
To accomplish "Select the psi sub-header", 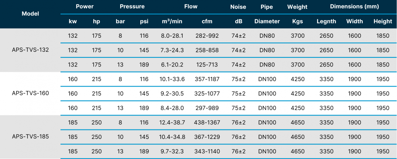I will pyautogui.click(x=144, y=21).
